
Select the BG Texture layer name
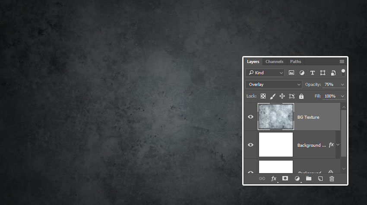[308, 117]
